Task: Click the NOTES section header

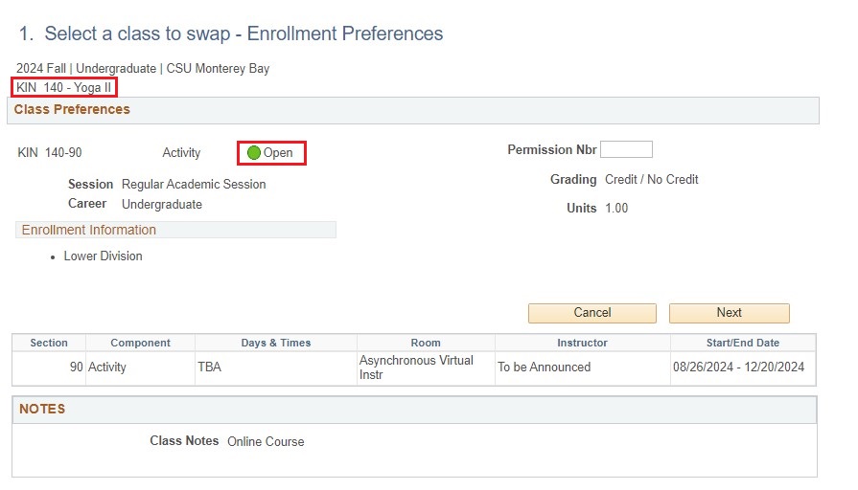Action: pos(42,410)
